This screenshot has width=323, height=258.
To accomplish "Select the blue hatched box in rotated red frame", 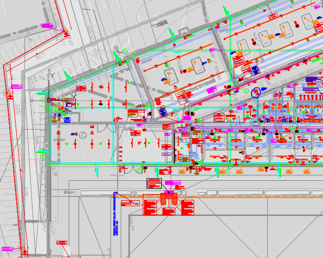I will [x=163, y=112].
